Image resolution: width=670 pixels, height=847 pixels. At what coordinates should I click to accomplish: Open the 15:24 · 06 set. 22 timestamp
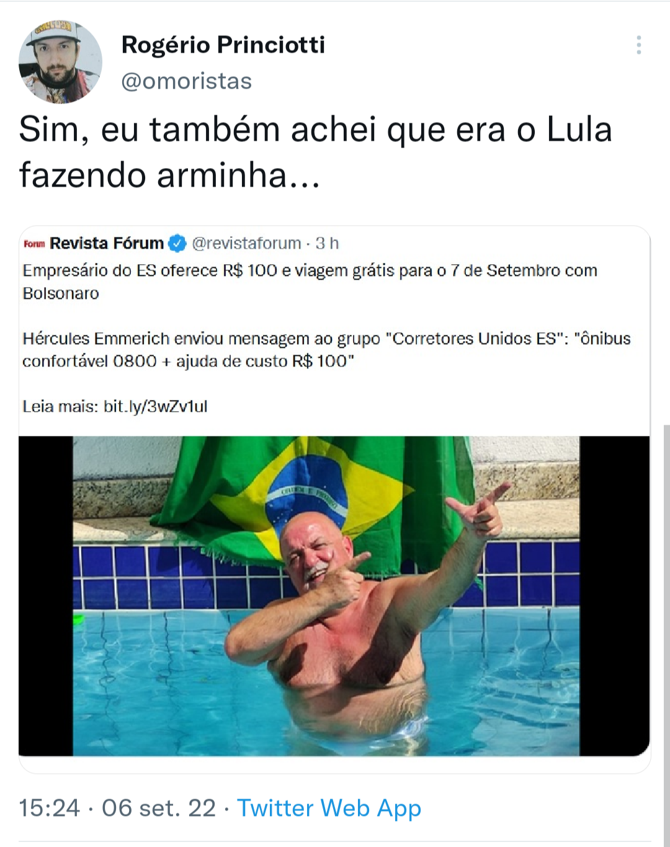117,808
